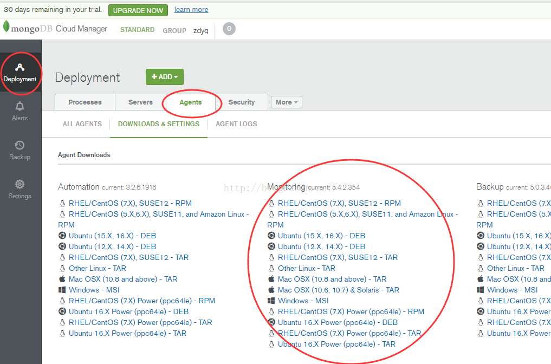
Task: Download Monitoring Mac OSX (10.8 and above) TAR
Action: 332,279
